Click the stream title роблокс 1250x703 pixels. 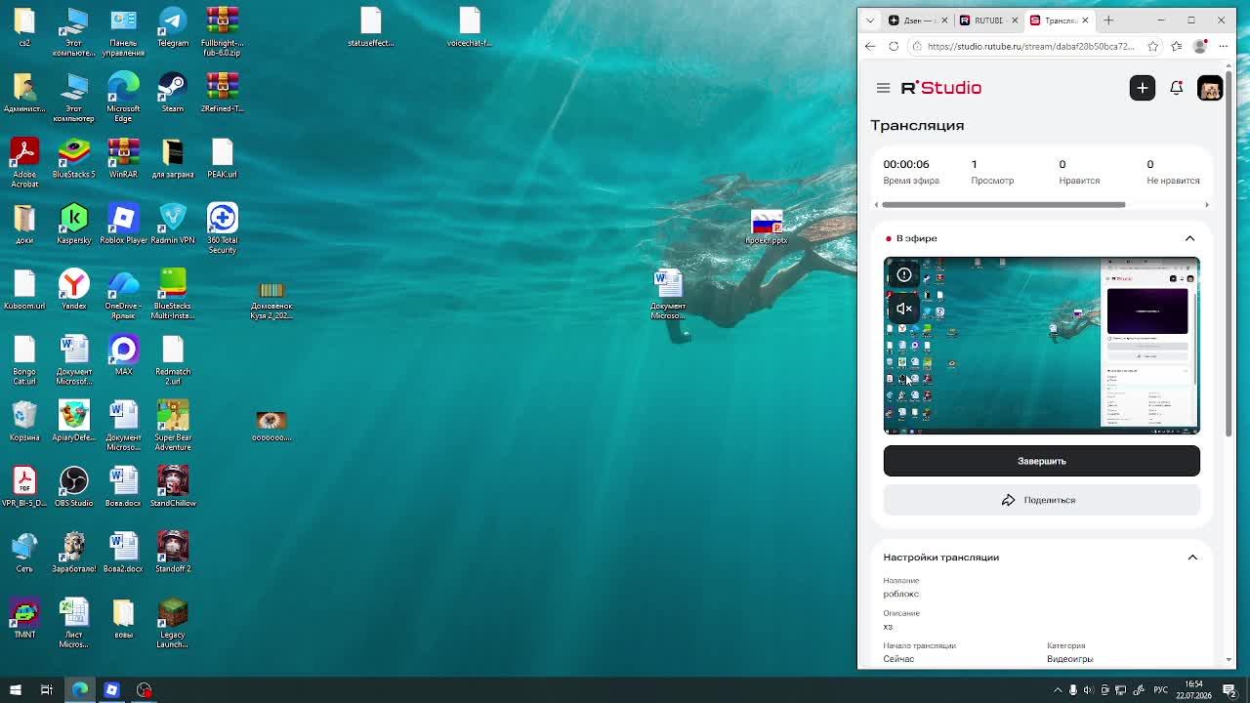click(901, 594)
